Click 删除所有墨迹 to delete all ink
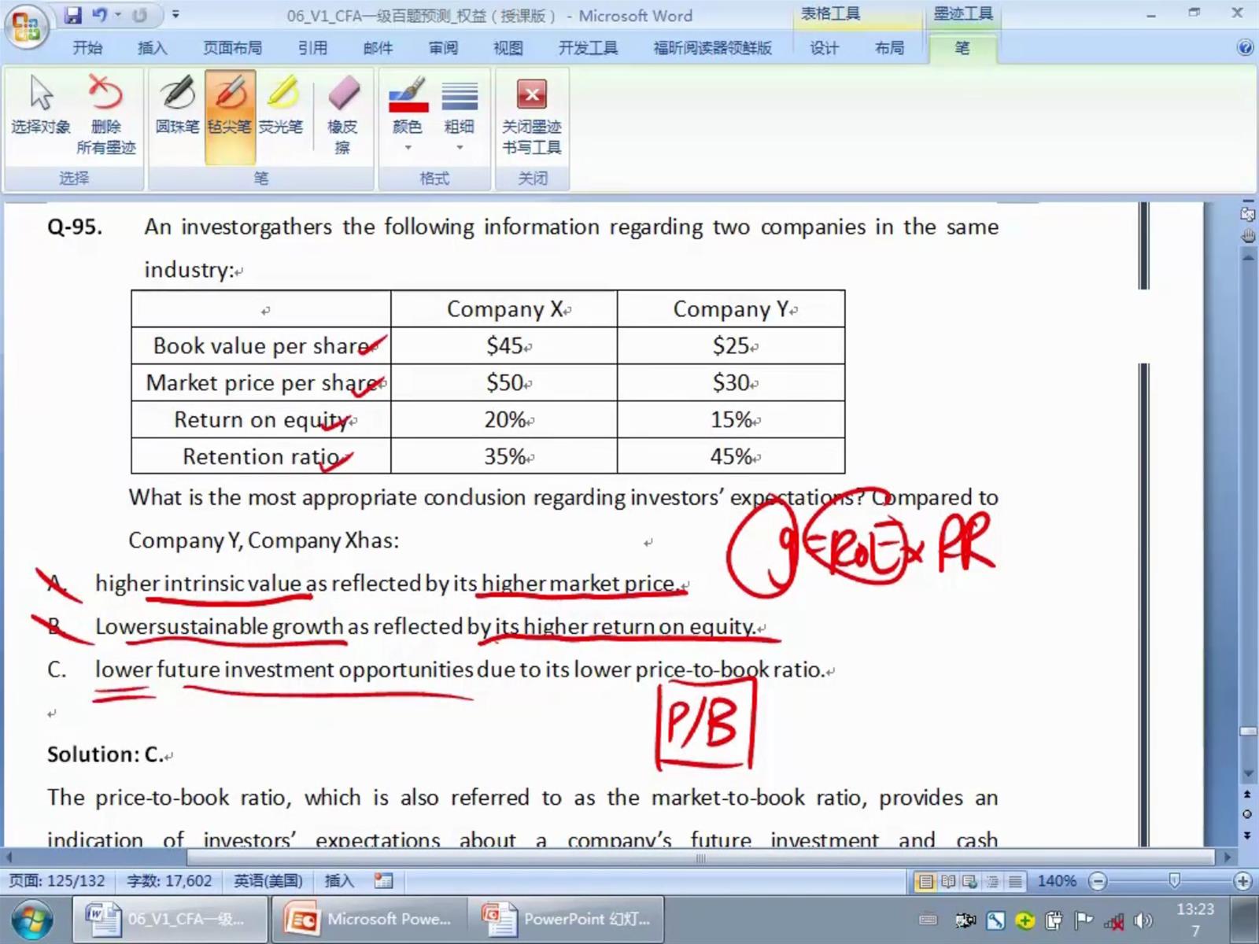Screen dimensions: 1259x944 coord(106,116)
